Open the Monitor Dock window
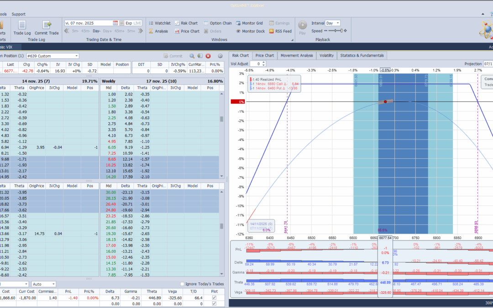Viewport: 493px width, 308px height. 251,31
